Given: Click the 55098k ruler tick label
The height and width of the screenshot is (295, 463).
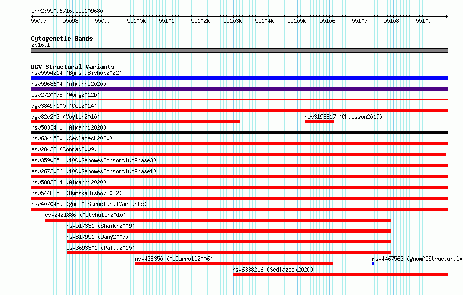Looking at the screenshot, I should pyautogui.click(x=72, y=21).
